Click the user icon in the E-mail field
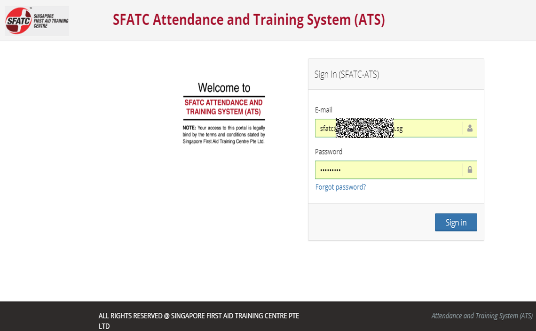This screenshot has width=536, height=331. (470, 128)
